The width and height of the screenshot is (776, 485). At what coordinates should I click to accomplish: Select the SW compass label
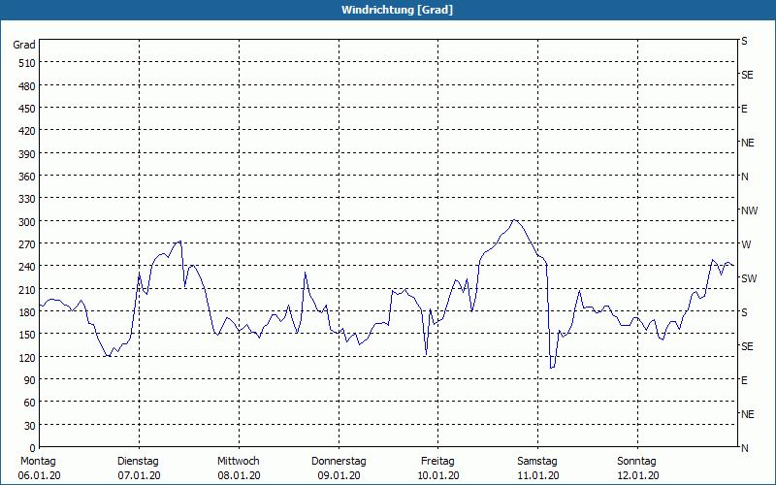[749, 278]
